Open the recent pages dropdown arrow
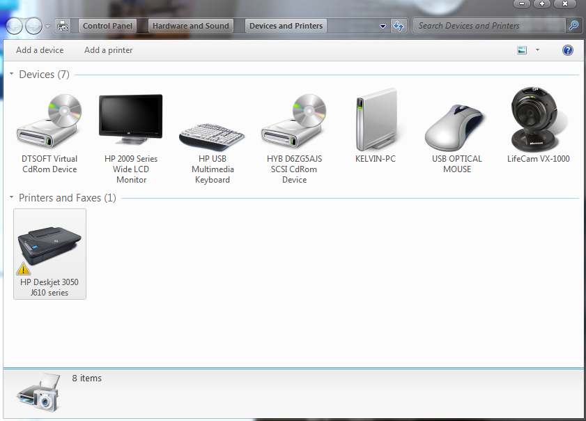586x421 pixels. [47, 26]
